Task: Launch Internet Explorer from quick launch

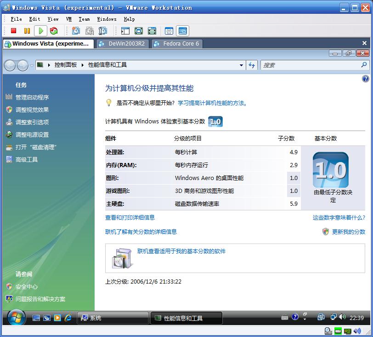Action: 68,318
